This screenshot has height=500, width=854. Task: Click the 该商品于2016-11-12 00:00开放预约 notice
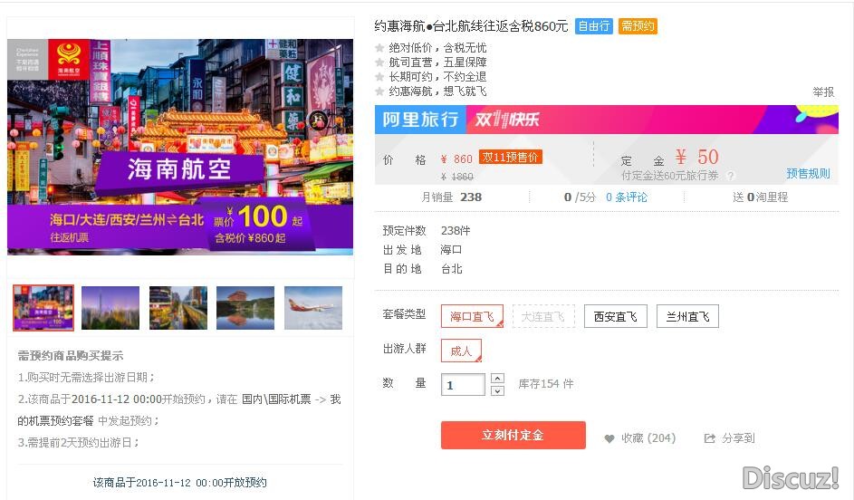[179, 483]
